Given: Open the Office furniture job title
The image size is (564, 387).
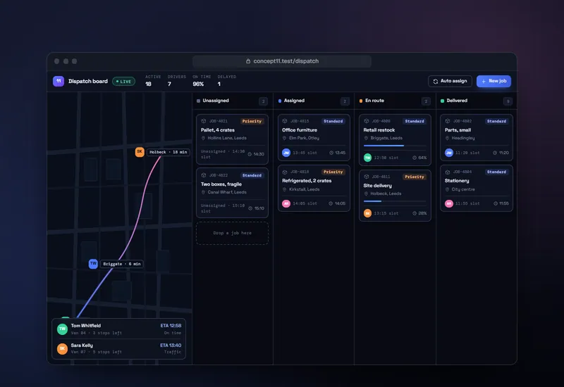Looking at the screenshot, I should click(x=300, y=130).
